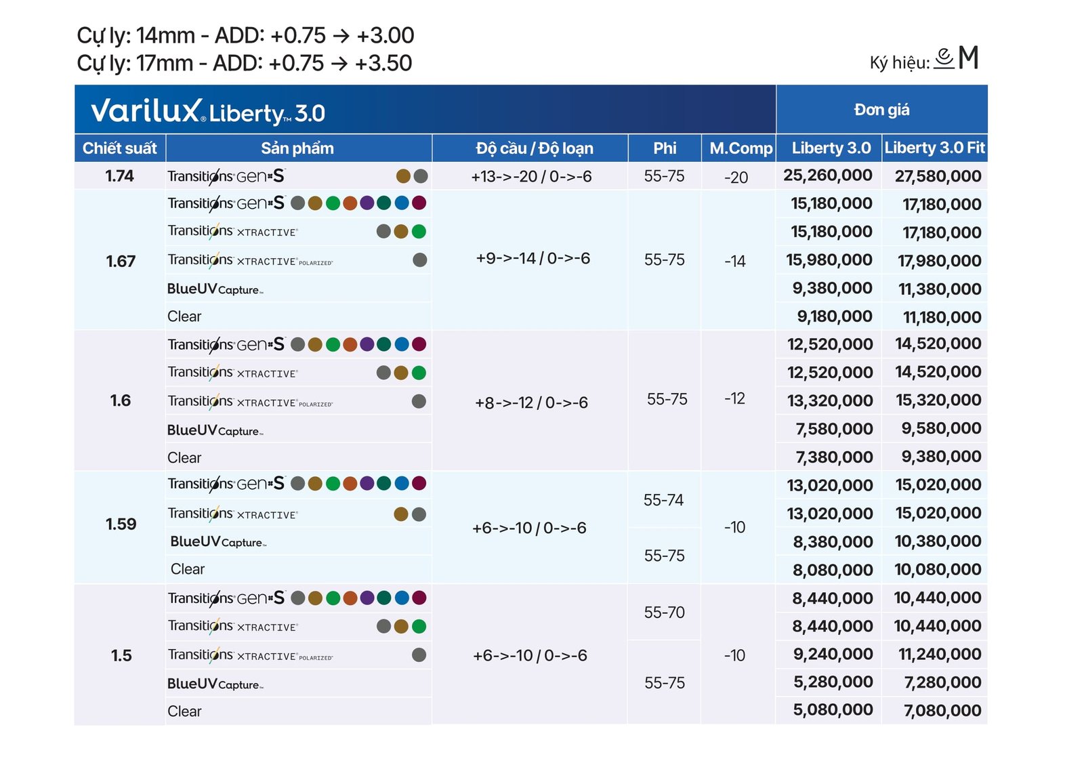The width and height of the screenshot is (1084, 767).
Task: Click the Sản phẩm column header
Action: click(297, 148)
